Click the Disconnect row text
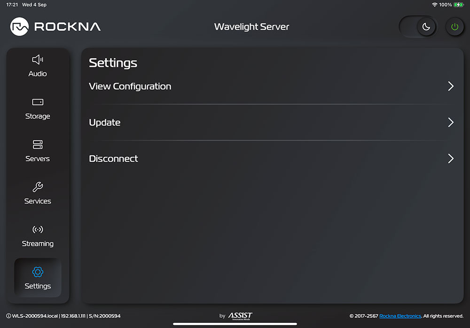 coord(113,158)
